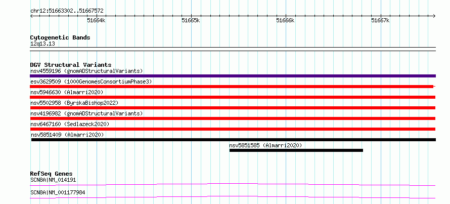Open nsv5851409 Almarri2020 variant label
Image resolution: width=450 pixels, height=204 pixels.
pos(67,135)
